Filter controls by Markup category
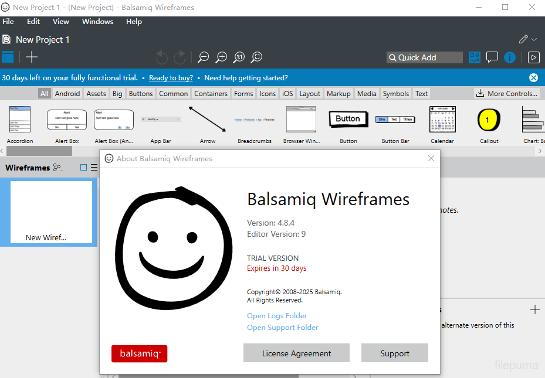545x378 pixels. [x=338, y=93]
